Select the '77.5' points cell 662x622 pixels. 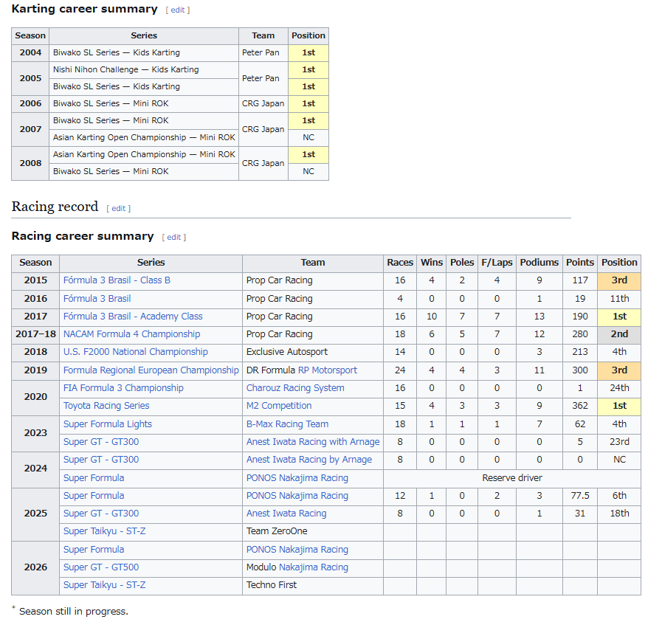point(580,497)
